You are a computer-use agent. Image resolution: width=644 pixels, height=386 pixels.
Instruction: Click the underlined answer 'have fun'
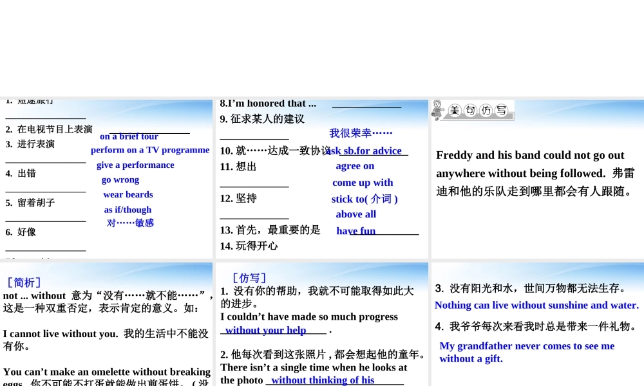point(355,231)
